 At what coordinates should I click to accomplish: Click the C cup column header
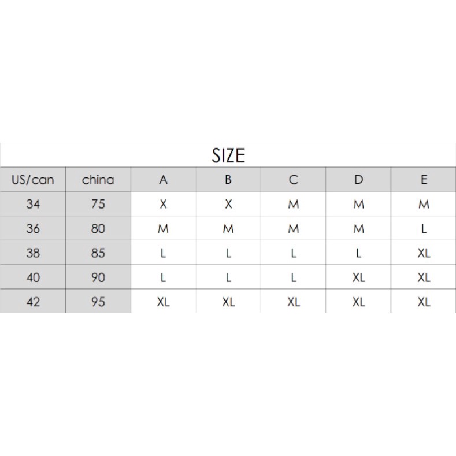pyautogui.click(x=294, y=180)
